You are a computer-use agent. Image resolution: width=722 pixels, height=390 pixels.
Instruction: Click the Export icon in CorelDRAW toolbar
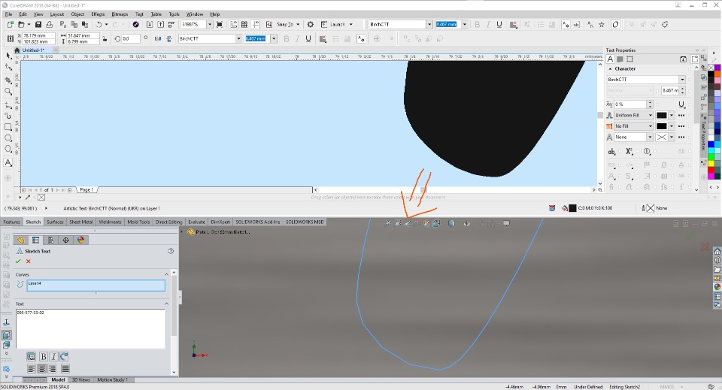(160, 24)
